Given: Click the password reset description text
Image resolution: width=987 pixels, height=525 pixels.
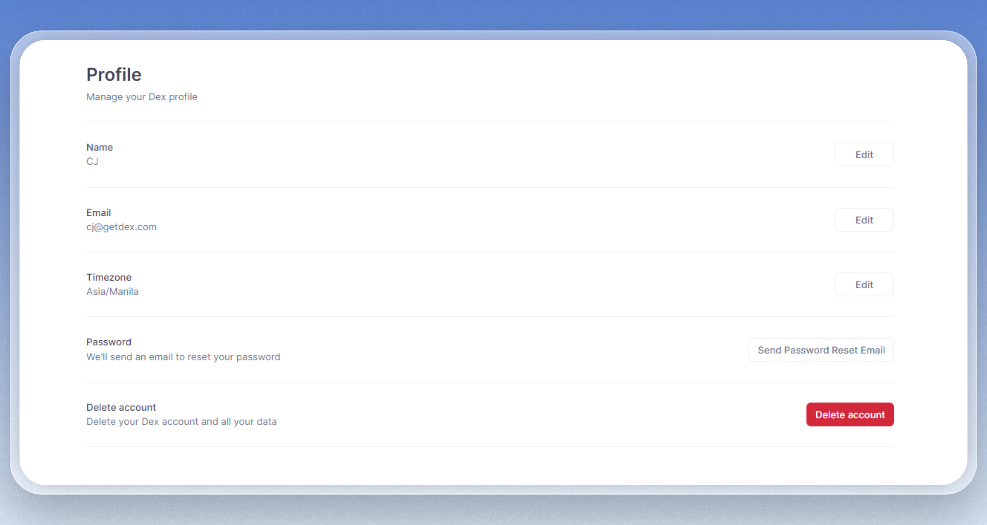Looking at the screenshot, I should coord(183,357).
